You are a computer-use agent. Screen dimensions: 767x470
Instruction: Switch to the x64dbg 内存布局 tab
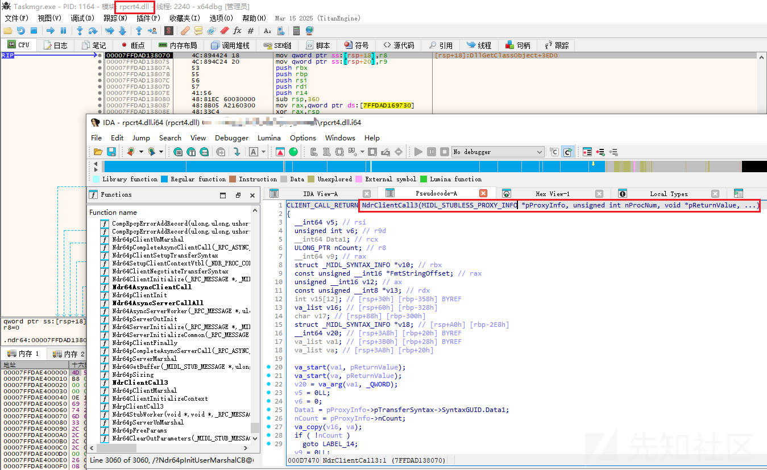[x=177, y=45]
